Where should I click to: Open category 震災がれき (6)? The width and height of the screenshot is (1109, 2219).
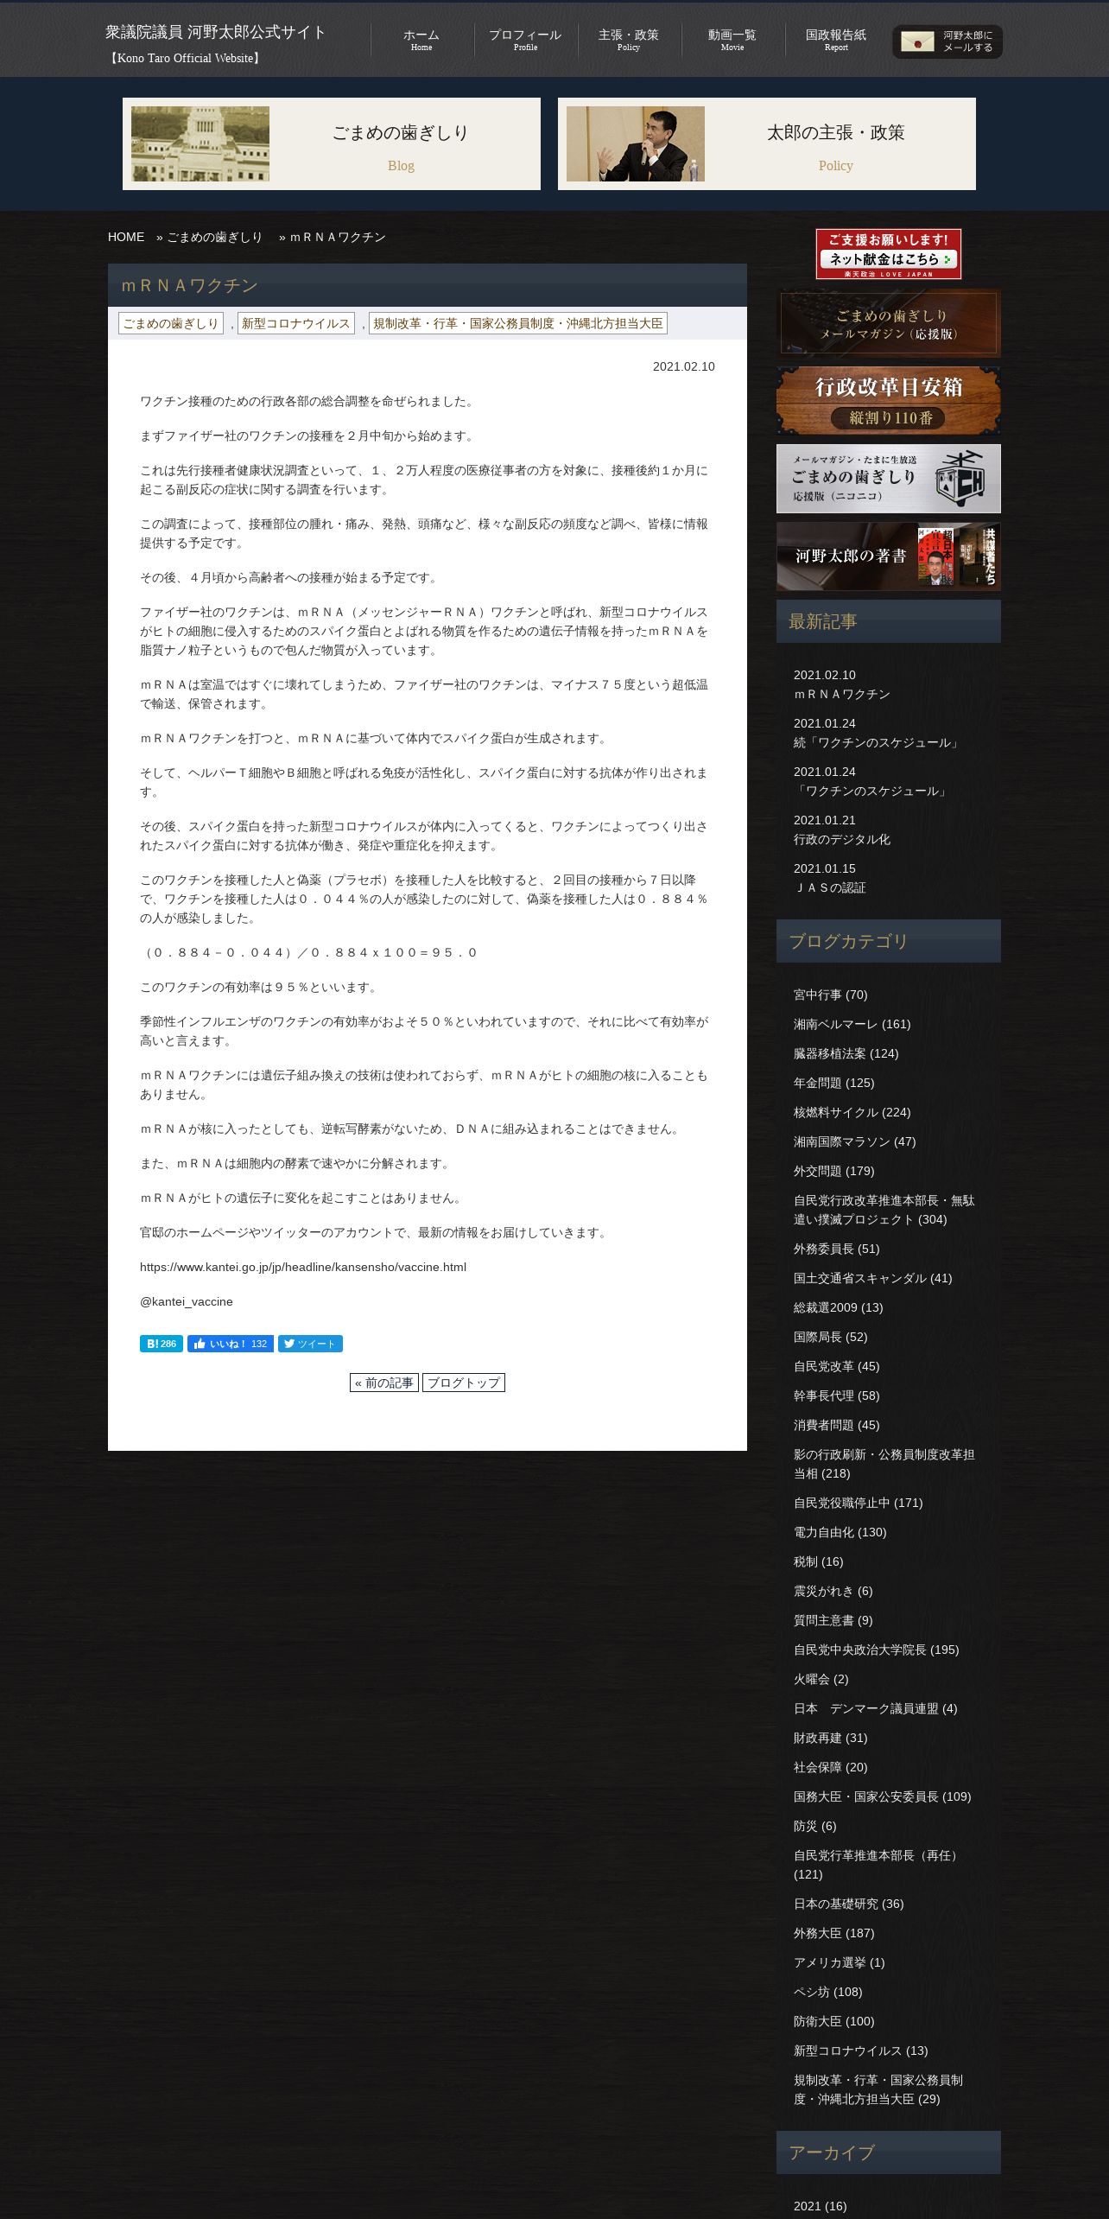point(833,1591)
